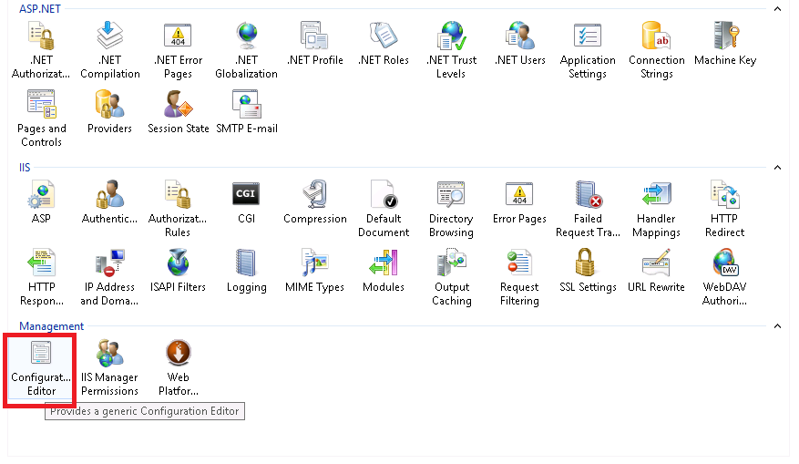Open .NET Error Pages feature
This screenshot has width=799, height=464.
(x=178, y=50)
